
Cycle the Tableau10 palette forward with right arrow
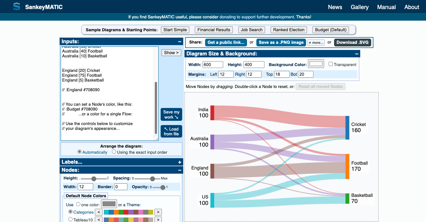pos(158,219)
